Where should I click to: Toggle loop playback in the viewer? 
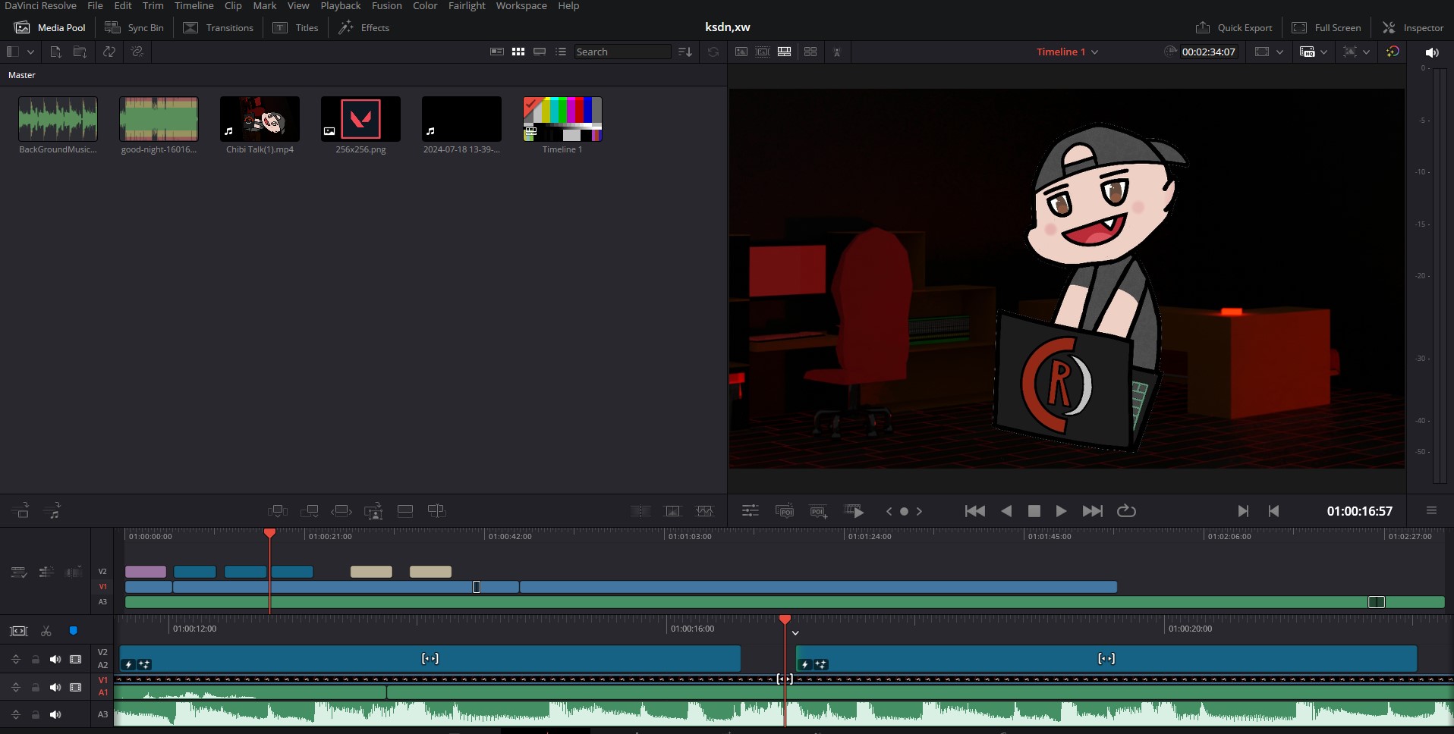(1126, 511)
